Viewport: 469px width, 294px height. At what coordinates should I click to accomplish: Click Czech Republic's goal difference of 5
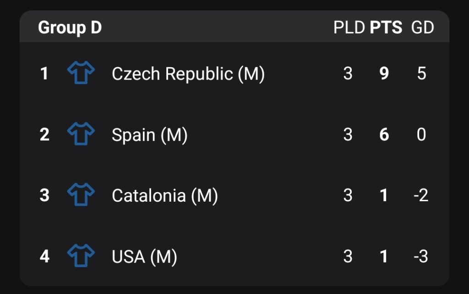point(421,73)
